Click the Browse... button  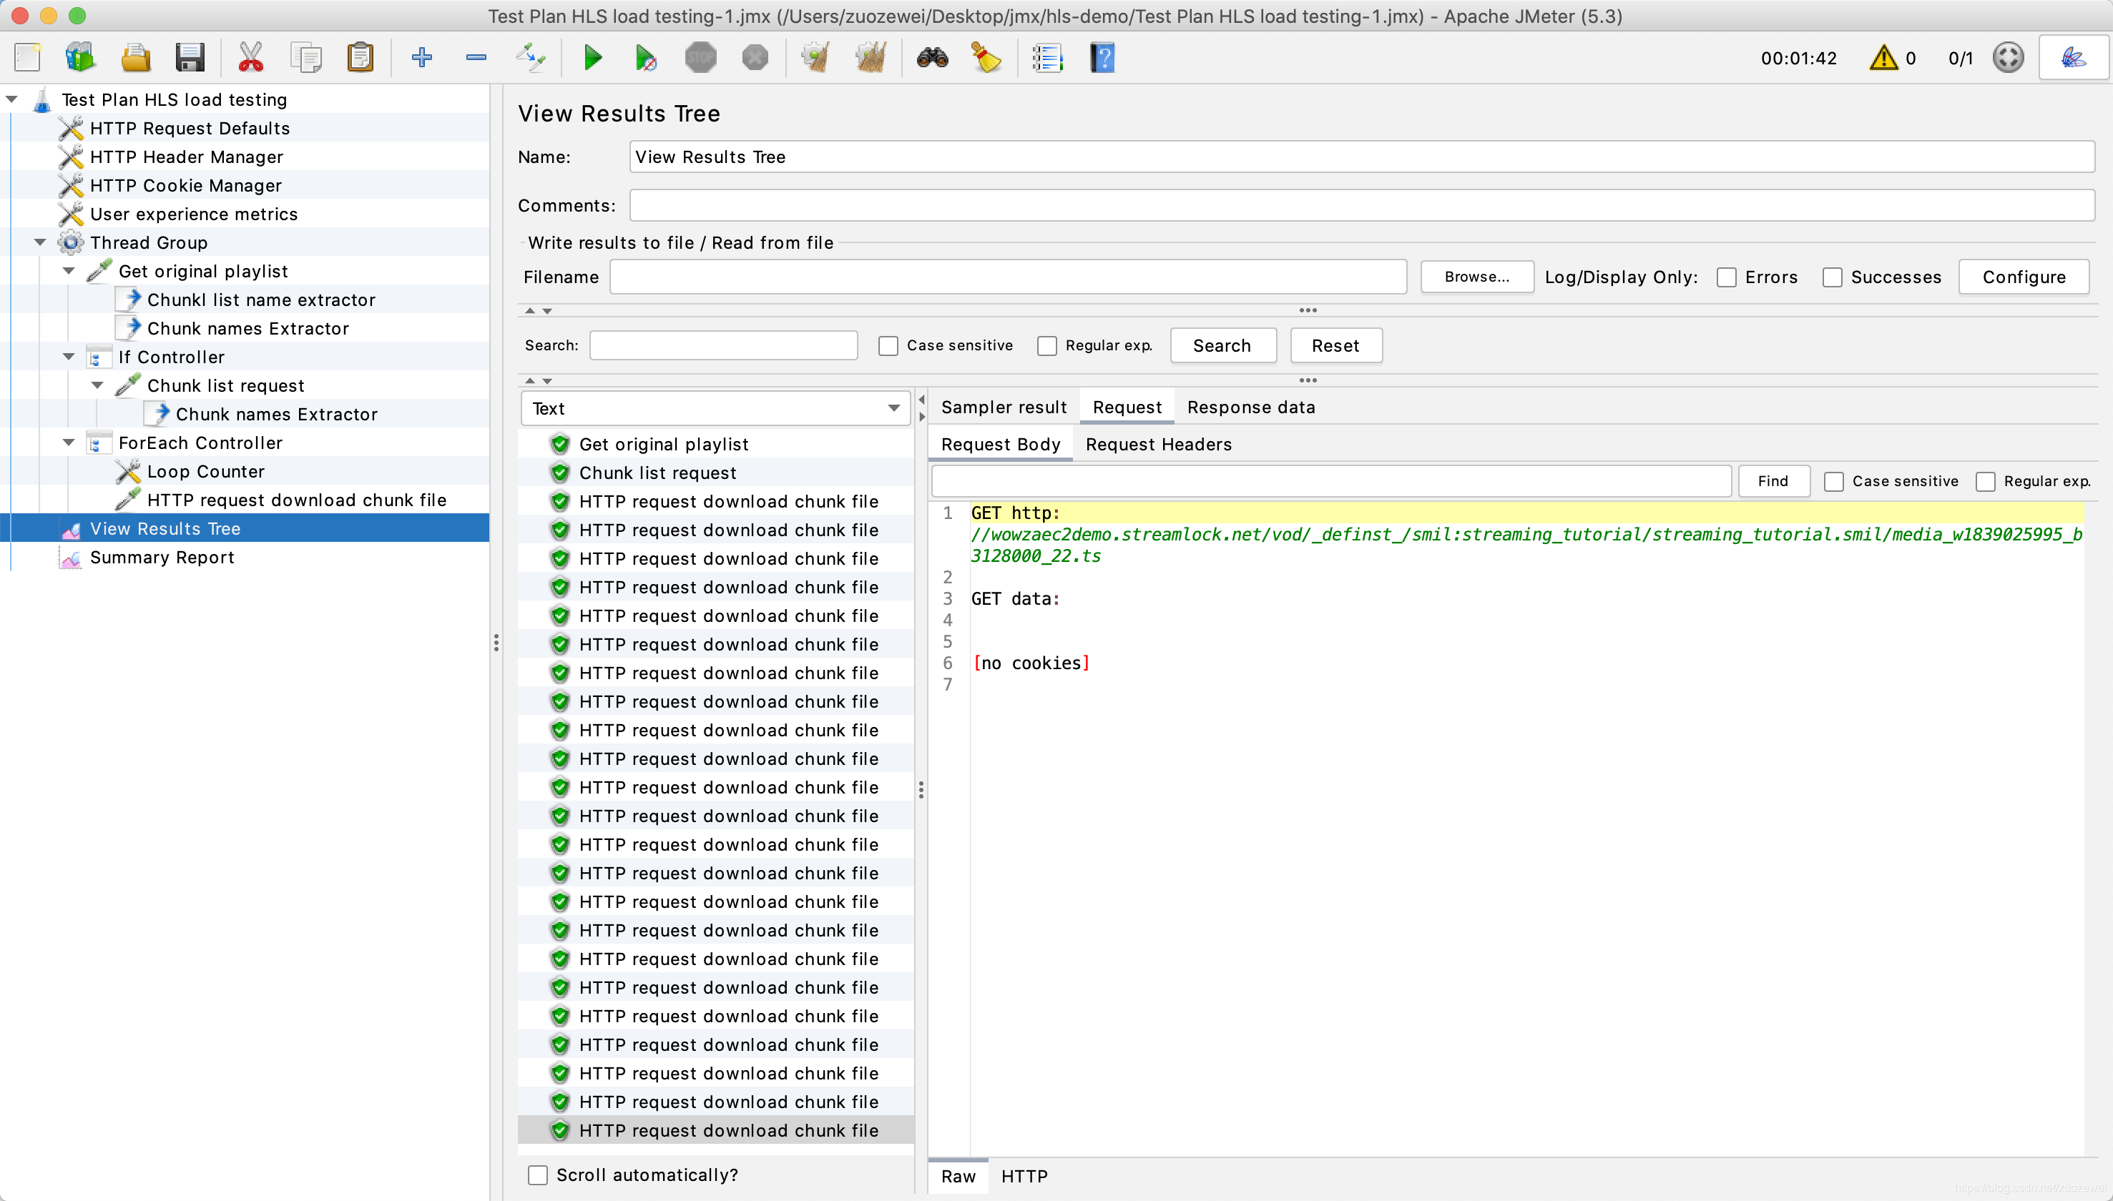click(x=1476, y=277)
